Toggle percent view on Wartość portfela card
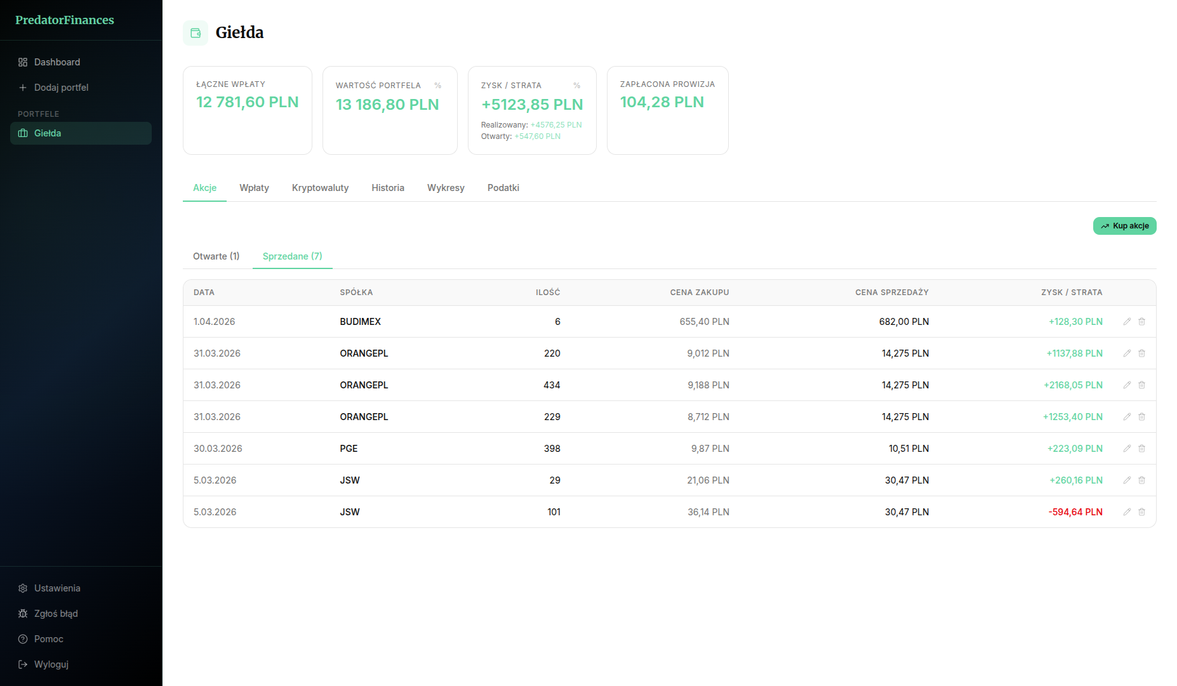 point(437,86)
